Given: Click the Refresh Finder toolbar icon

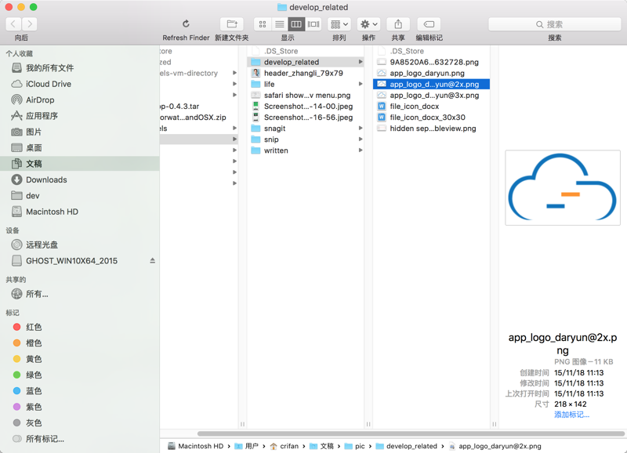Looking at the screenshot, I should pyautogui.click(x=186, y=24).
